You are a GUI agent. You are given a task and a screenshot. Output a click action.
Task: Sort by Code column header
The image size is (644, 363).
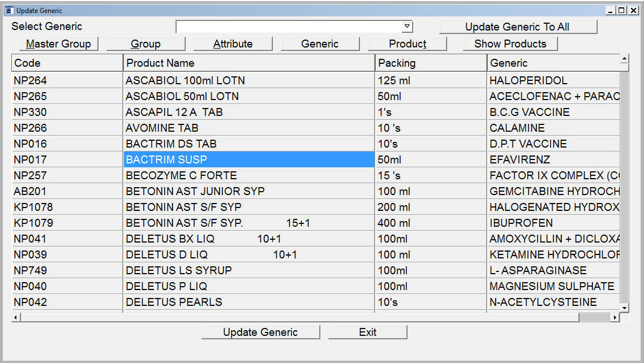[67, 63]
